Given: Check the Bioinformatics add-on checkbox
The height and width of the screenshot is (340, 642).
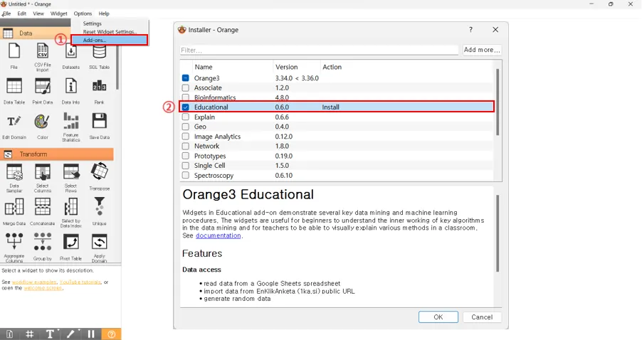Looking at the screenshot, I should 186,97.
